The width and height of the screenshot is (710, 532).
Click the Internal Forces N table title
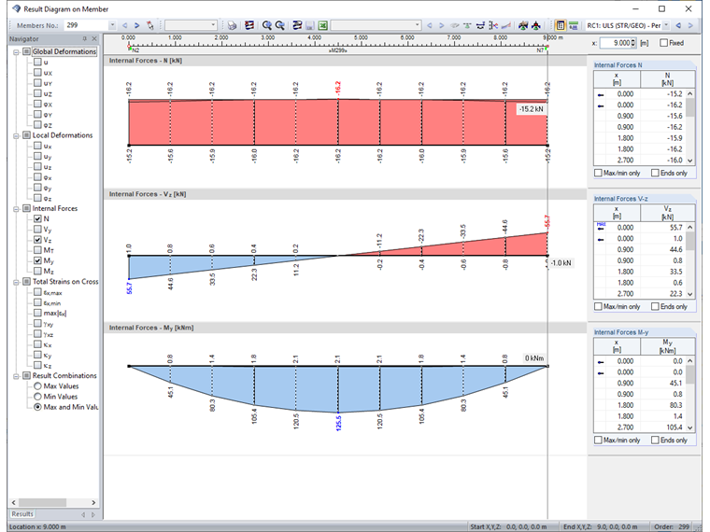tap(618, 65)
